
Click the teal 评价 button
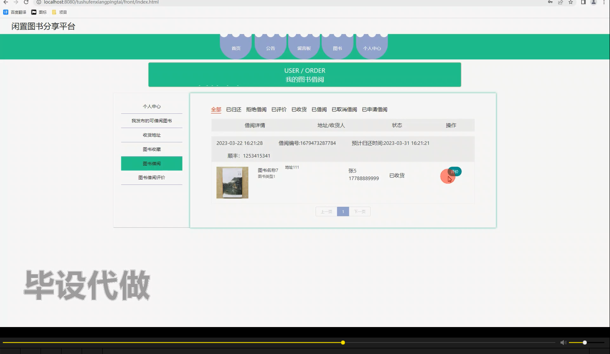click(x=454, y=171)
